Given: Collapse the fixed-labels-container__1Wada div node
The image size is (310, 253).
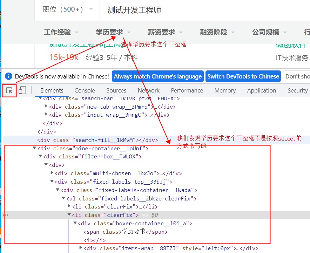Looking at the screenshot, I should click(x=58, y=190).
